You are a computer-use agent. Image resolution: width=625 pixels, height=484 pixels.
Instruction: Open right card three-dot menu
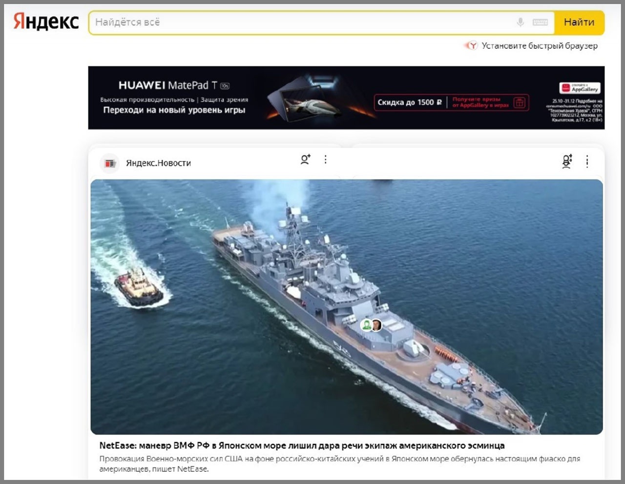[587, 161]
